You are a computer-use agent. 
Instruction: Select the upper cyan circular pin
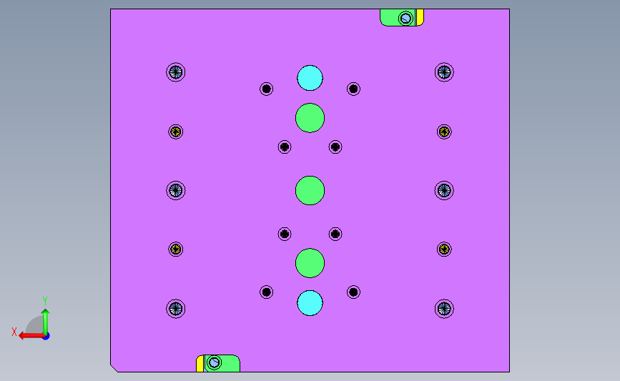[310, 78]
